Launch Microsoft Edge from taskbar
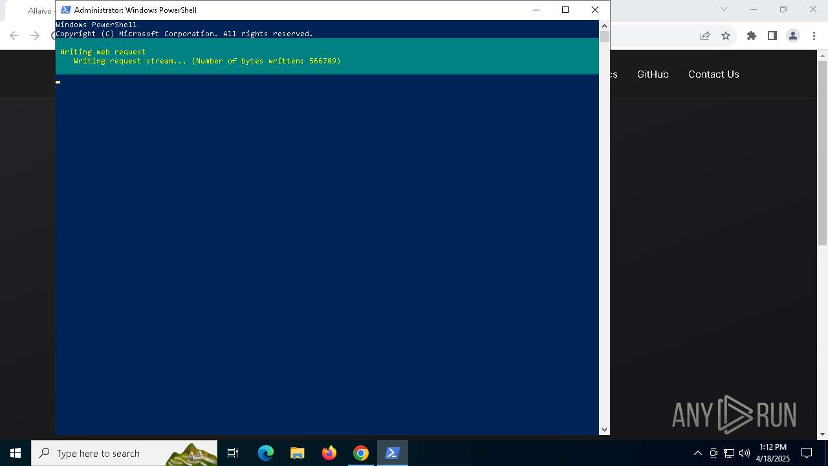The image size is (828, 466). 266,453
